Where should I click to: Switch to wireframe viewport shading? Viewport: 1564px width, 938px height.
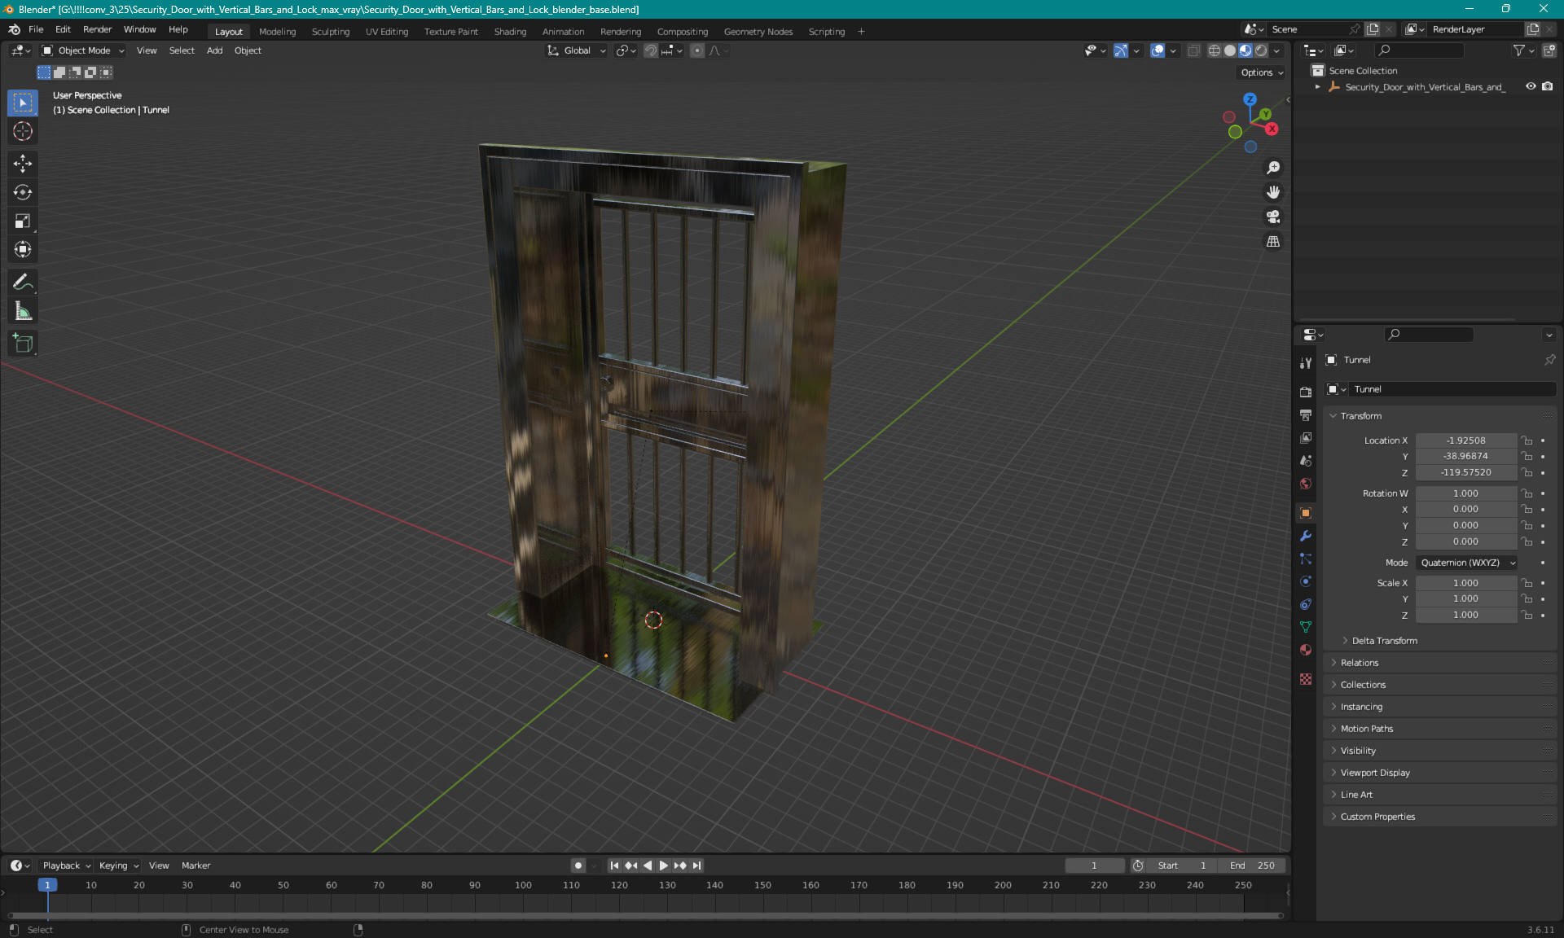coord(1214,50)
